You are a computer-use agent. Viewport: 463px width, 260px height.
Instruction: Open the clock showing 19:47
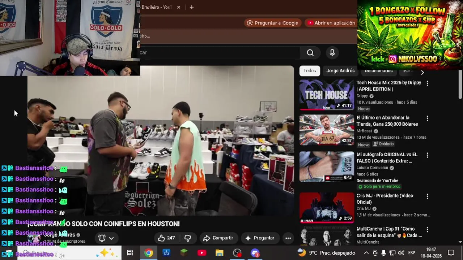[x=431, y=253]
